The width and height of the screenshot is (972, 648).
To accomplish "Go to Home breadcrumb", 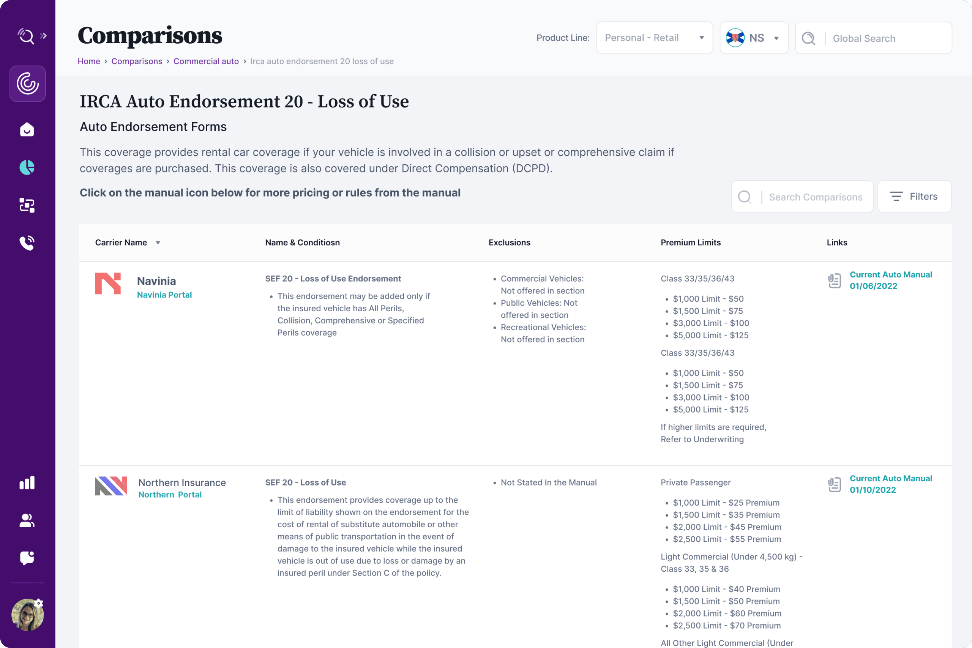I will (x=89, y=61).
